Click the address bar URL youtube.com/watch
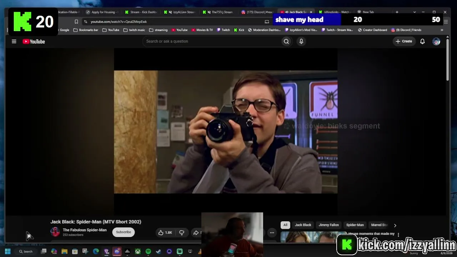Screen dimensions: 457x257 [119, 22]
